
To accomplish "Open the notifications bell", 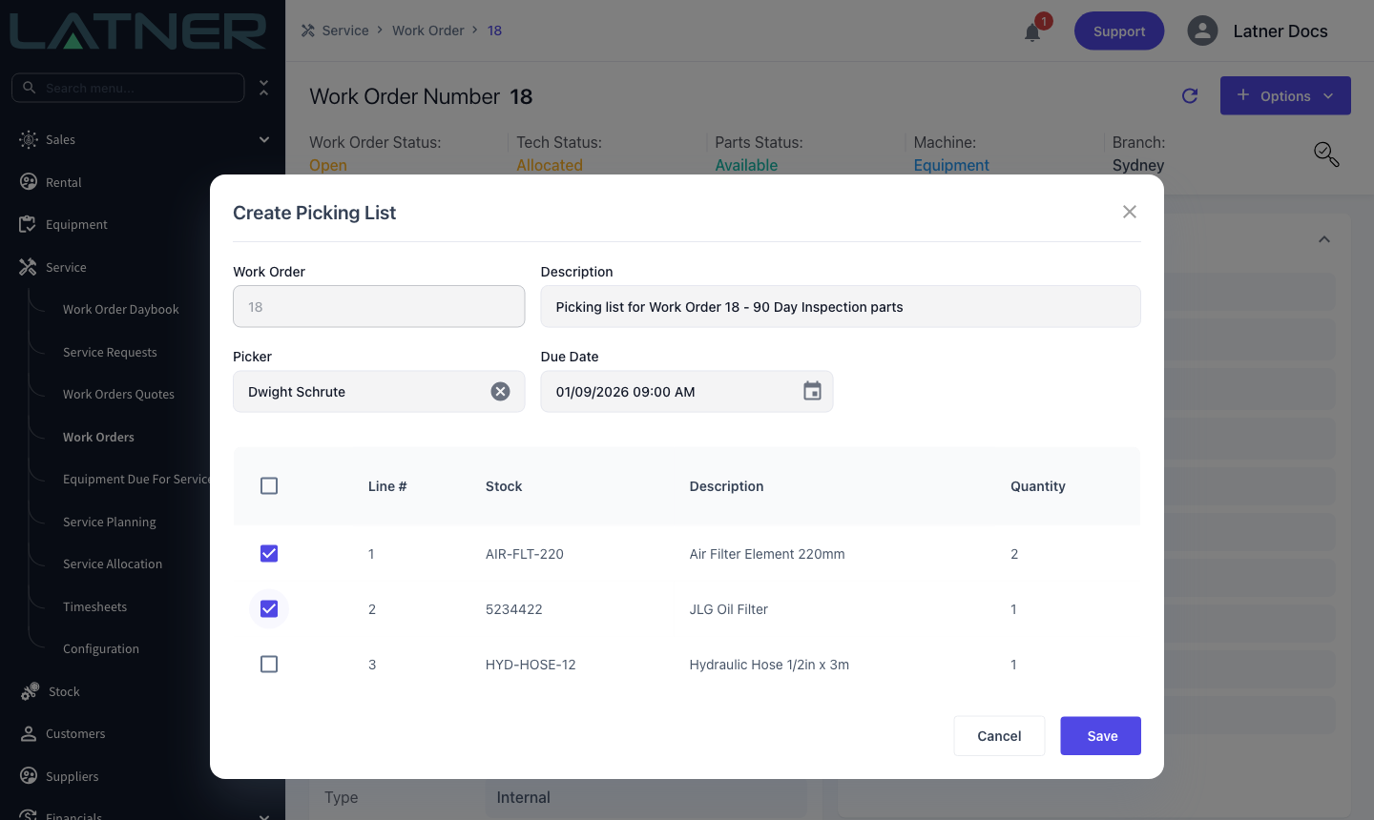I will coord(1032,32).
